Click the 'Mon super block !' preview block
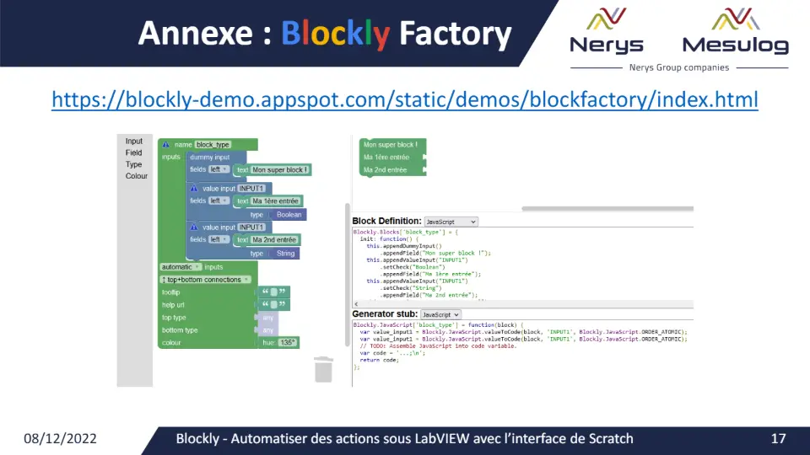The height and width of the screenshot is (455, 810). [x=392, y=145]
